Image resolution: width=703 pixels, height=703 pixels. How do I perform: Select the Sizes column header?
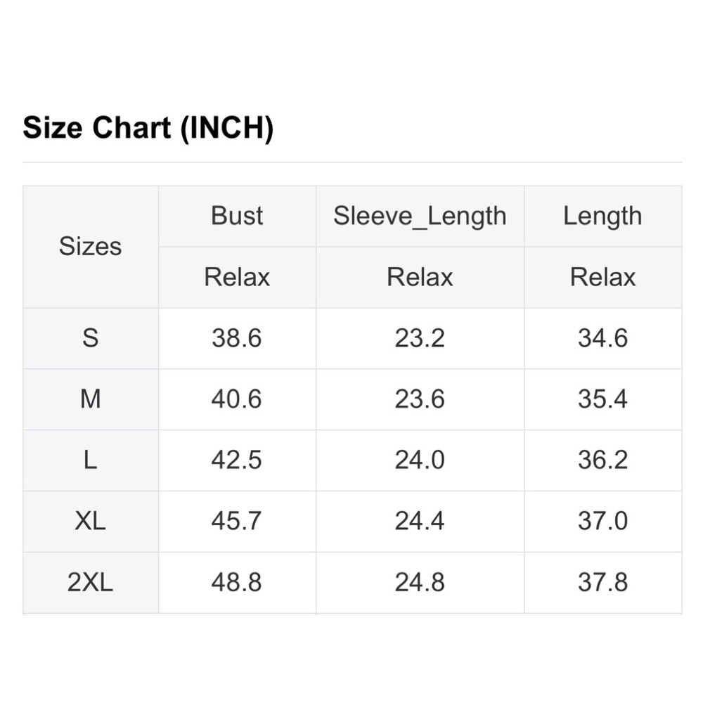(x=90, y=247)
